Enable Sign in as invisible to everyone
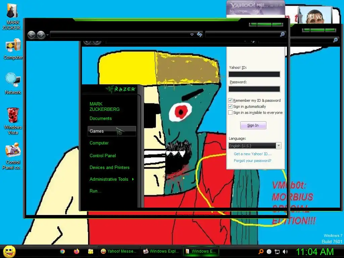344x258 pixels. coord(230,112)
